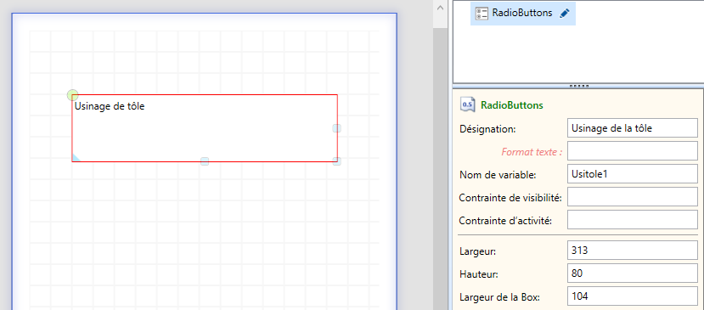Click the 'Hauteur:' label
Viewport: 704px width, 310px height.
[x=479, y=273]
